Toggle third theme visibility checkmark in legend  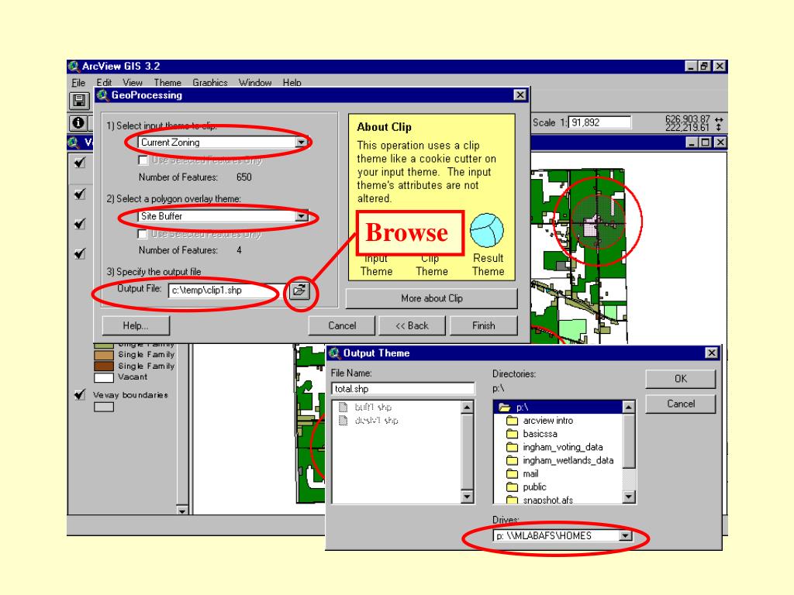[80, 224]
